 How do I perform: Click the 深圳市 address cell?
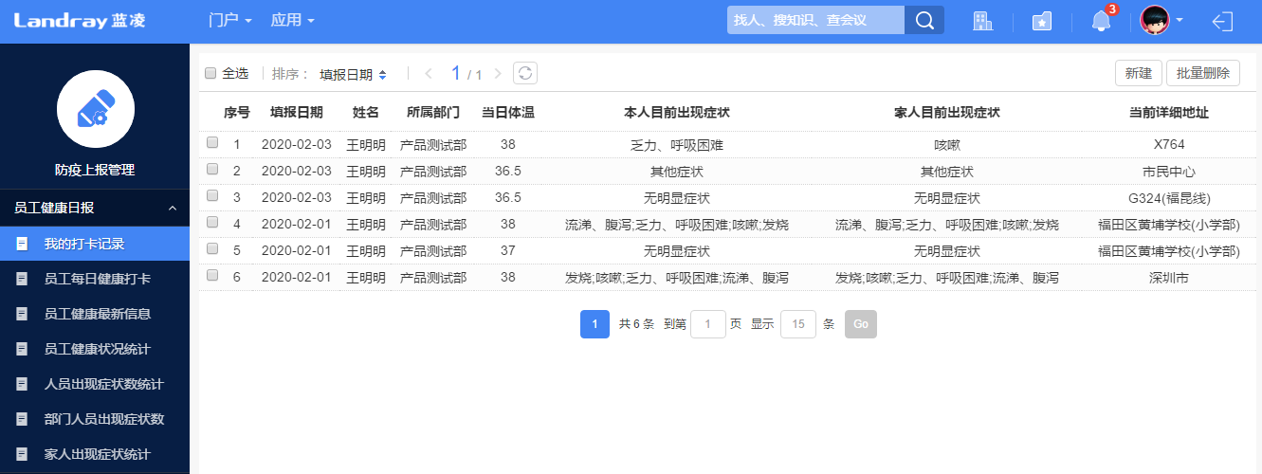tap(1169, 278)
